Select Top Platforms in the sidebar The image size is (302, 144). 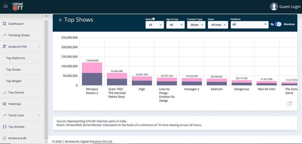click(x=15, y=58)
